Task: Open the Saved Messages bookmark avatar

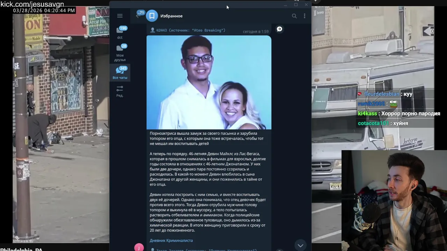Action: click(152, 16)
